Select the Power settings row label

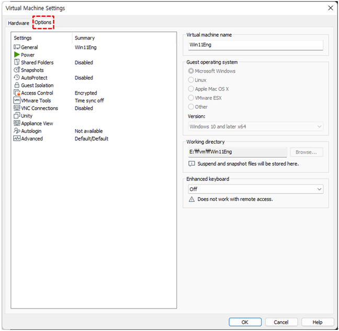[28, 55]
